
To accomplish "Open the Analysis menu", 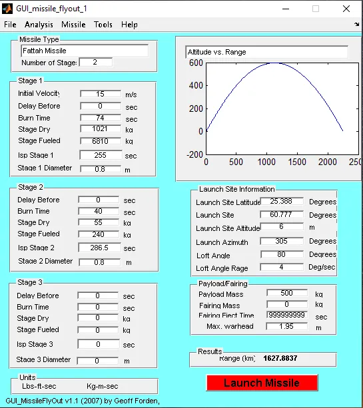I will pos(39,25).
